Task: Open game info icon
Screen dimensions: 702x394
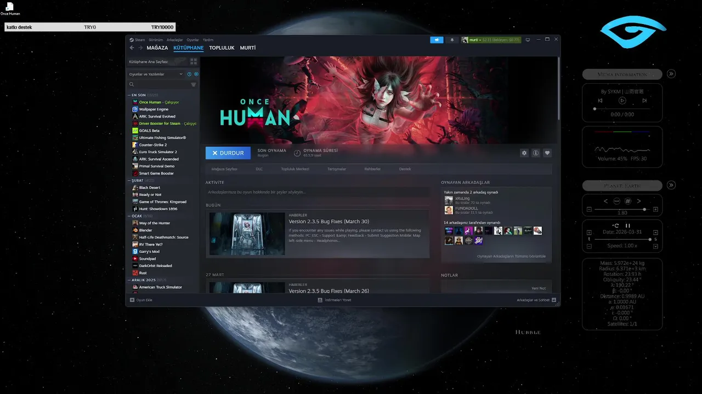Action: (x=536, y=153)
